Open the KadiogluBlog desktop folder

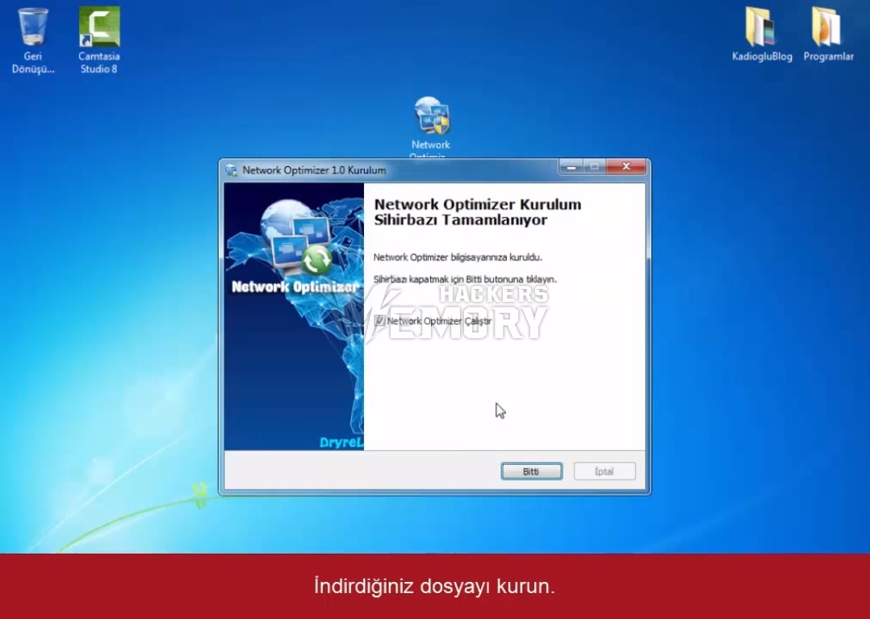pyautogui.click(x=762, y=35)
